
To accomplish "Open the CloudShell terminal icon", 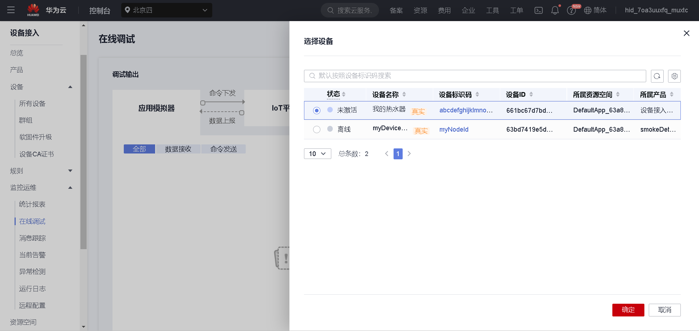I will click(538, 11).
